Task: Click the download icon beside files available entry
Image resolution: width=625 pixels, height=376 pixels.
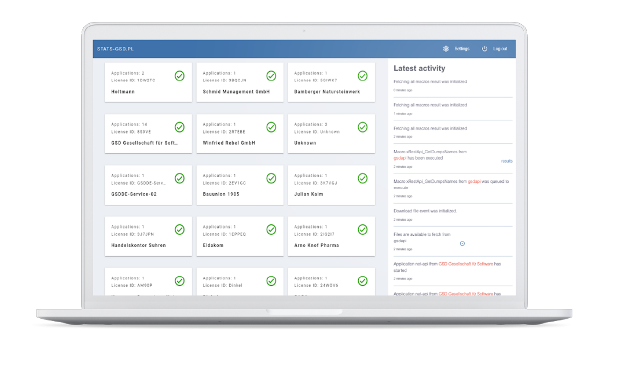Action: [462, 244]
